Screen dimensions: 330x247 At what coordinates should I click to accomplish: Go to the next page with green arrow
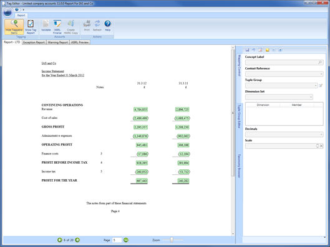tap(77, 240)
